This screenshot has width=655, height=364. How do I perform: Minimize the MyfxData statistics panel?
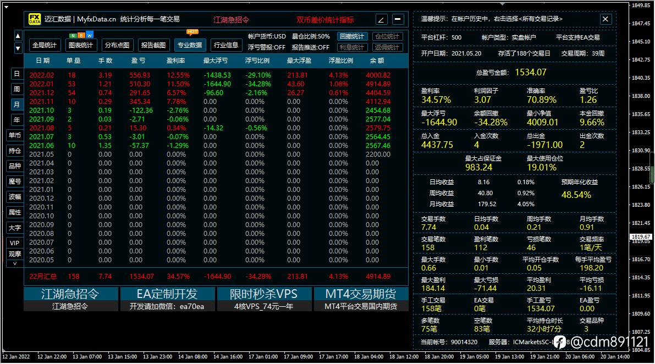398,19
